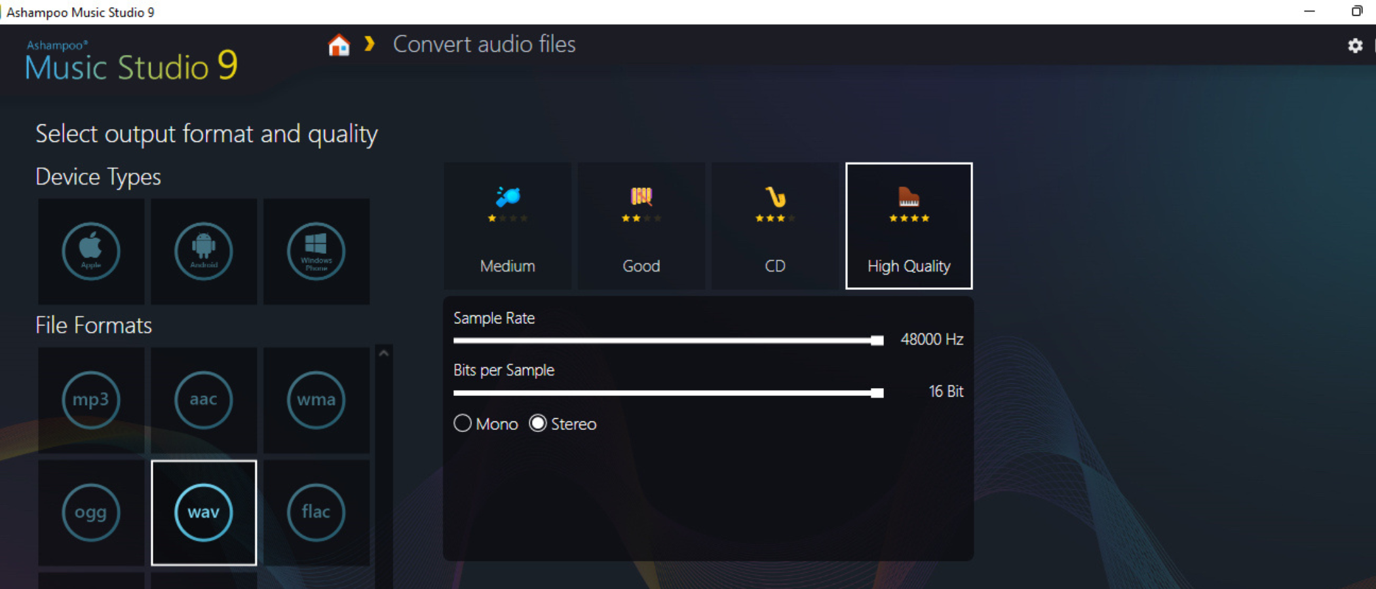Viewport: 1376px width, 589px height.
Task: Select the Windows Phone device type
Action: [316, 251]
